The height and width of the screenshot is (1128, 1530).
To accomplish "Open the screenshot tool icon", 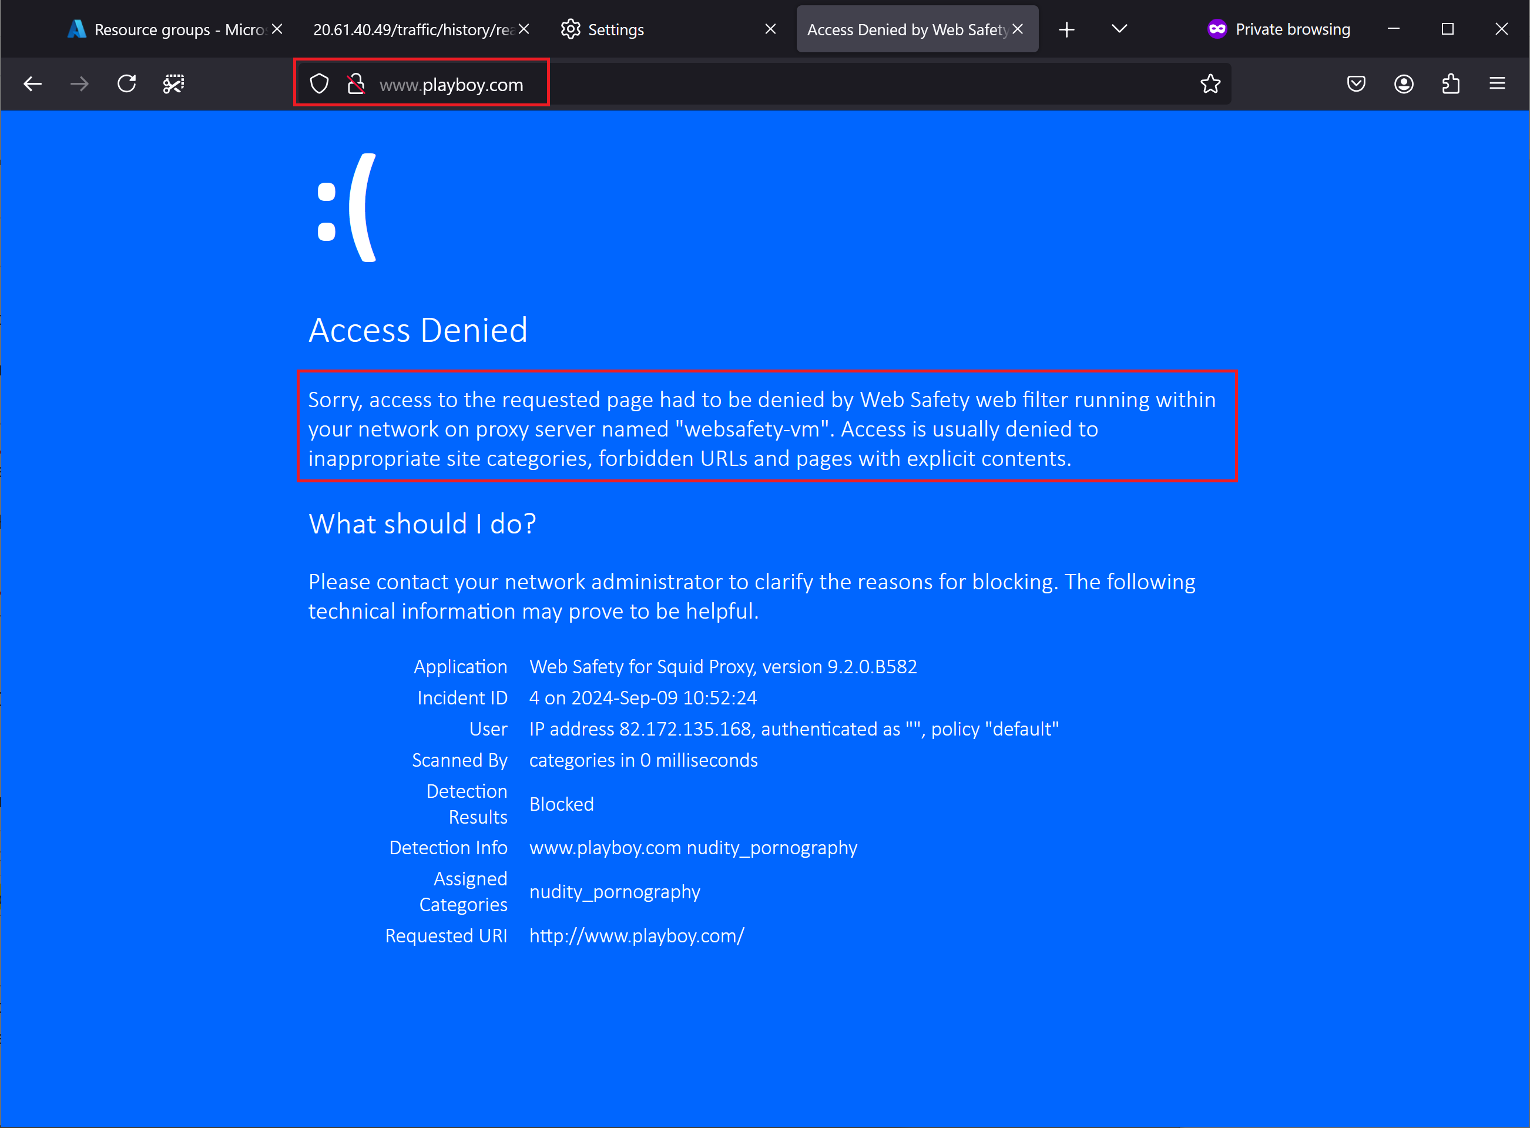I will point(173,84).
